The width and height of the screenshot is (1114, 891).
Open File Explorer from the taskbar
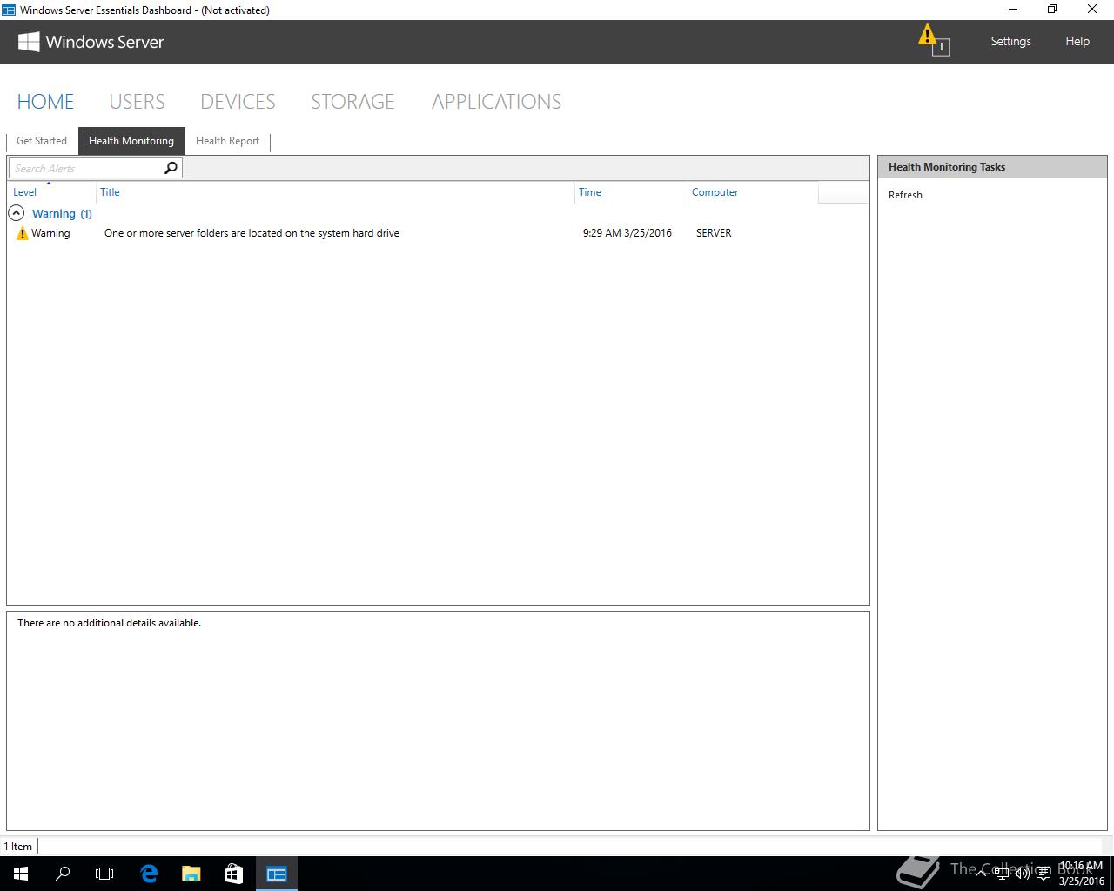pos(191,874)
